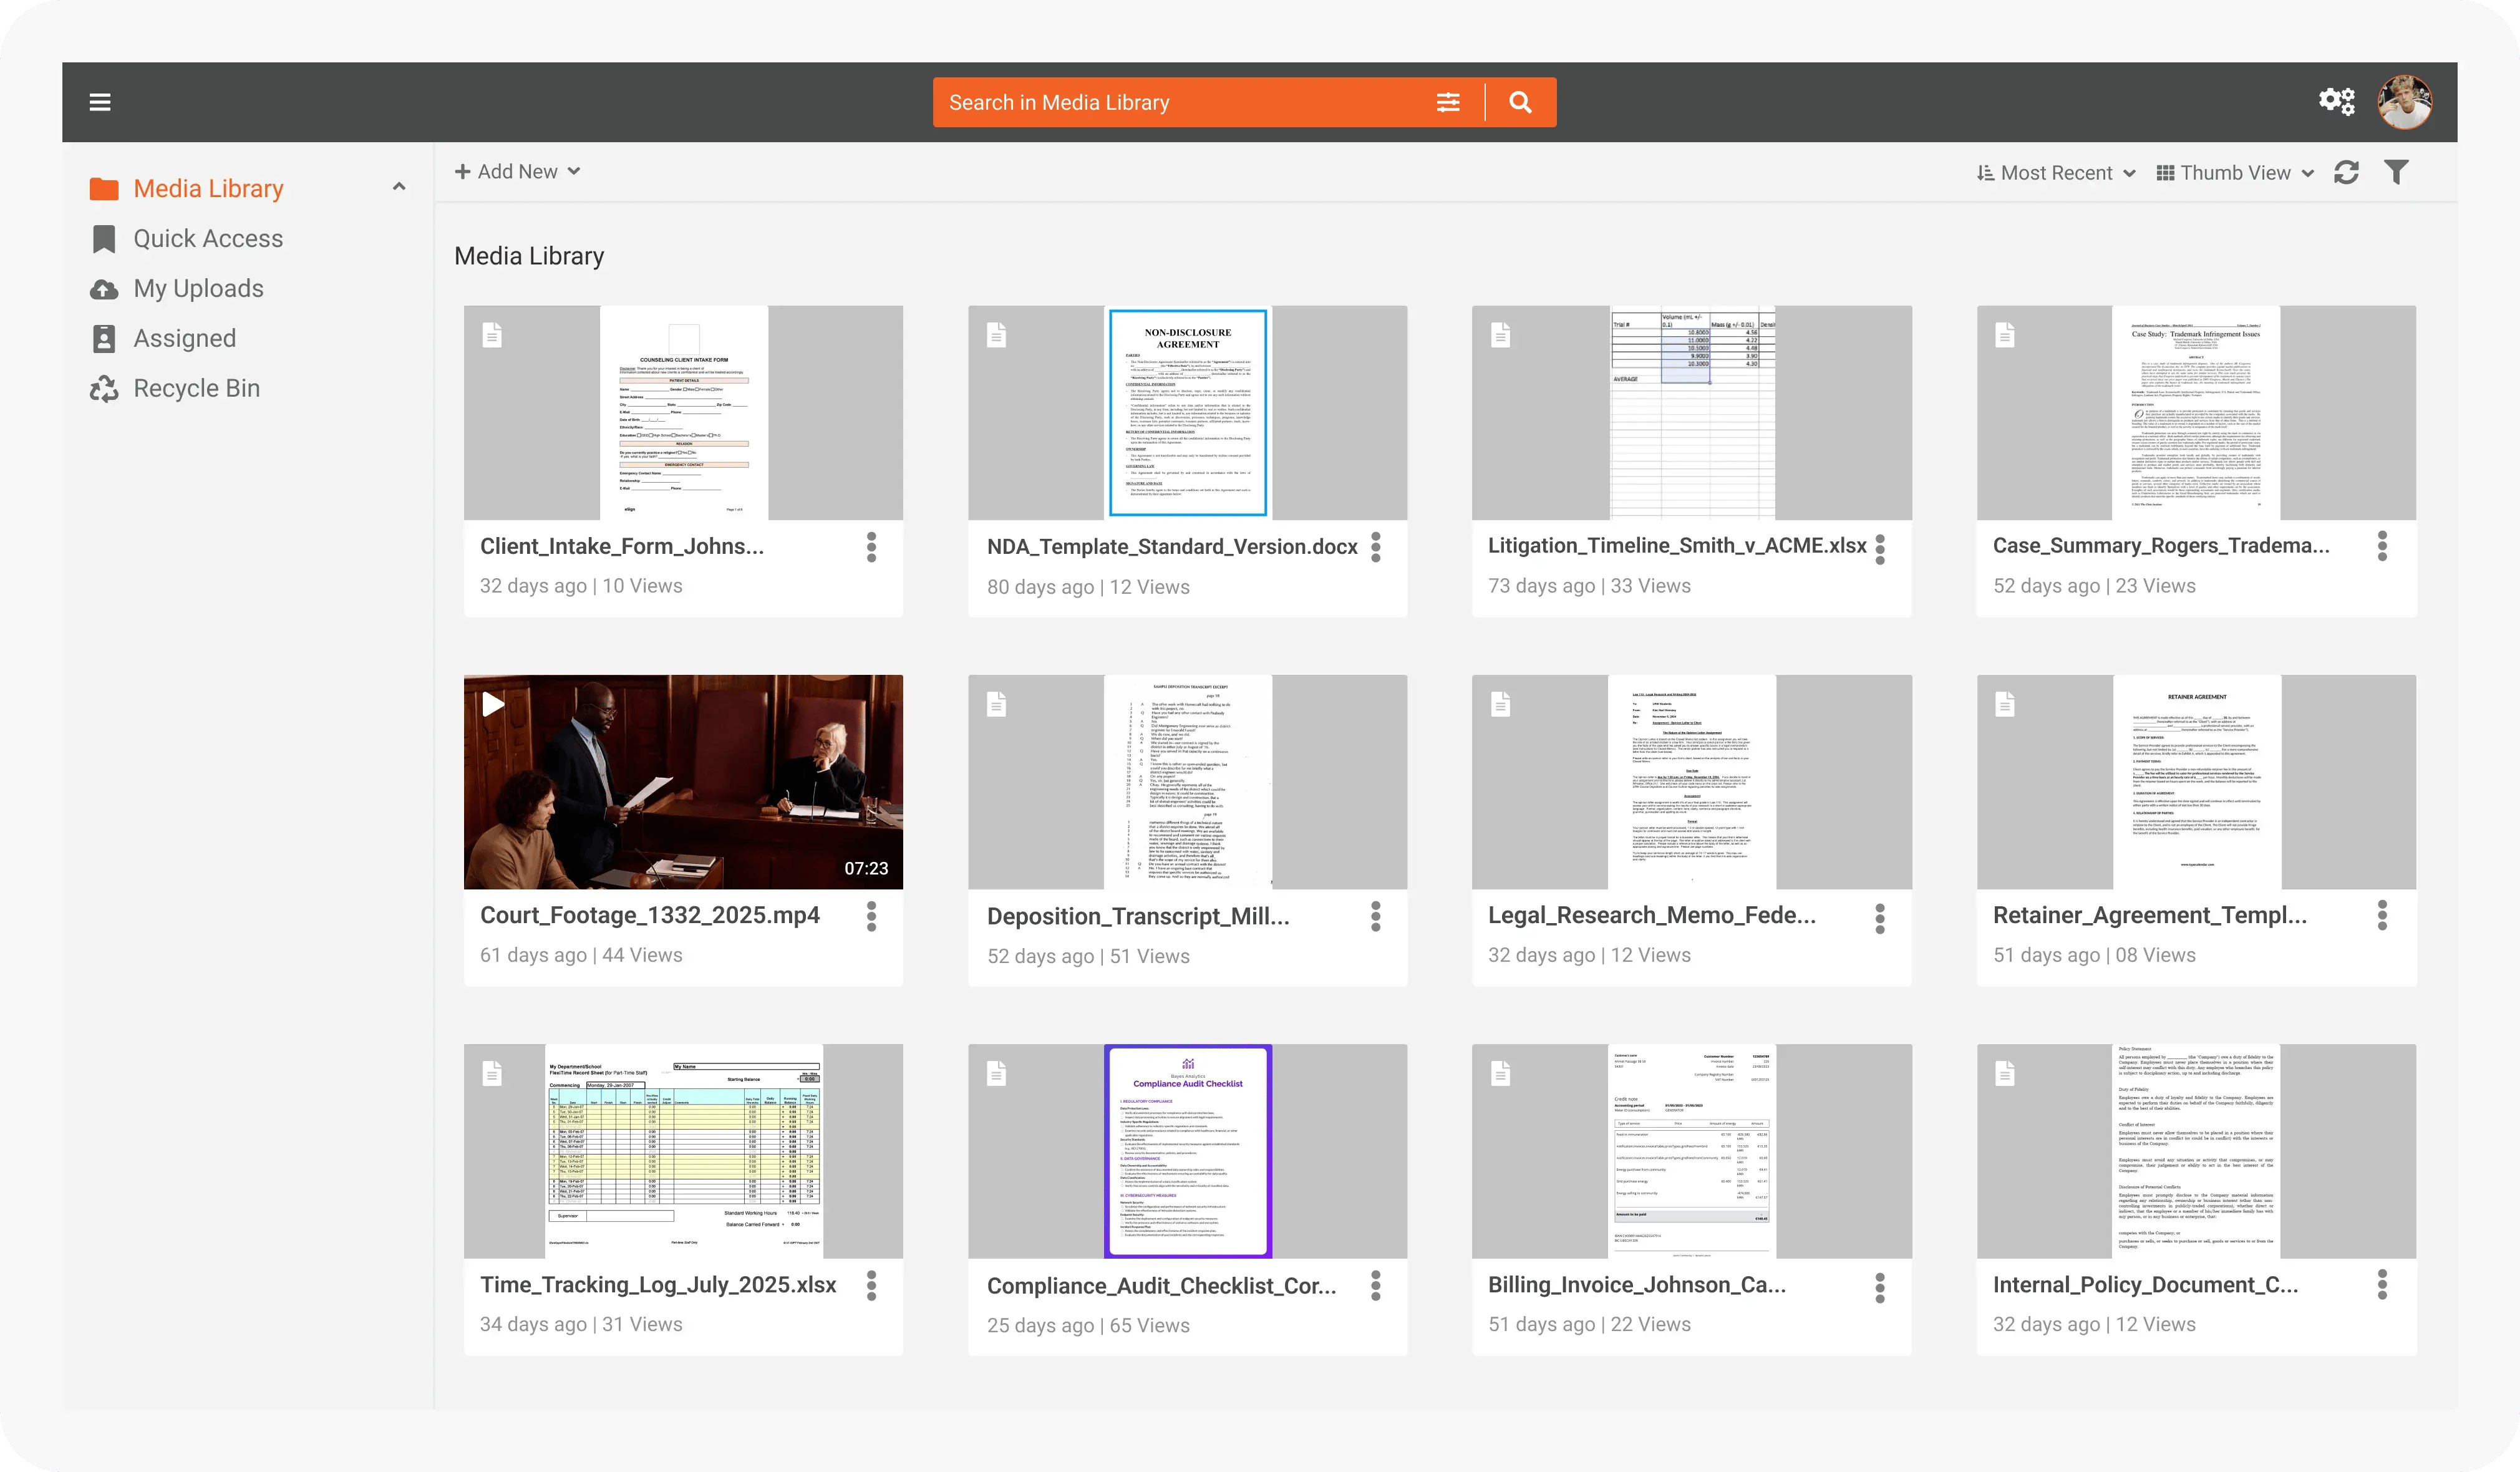Screen dimensions: 2520x1472
Task: Open the funnel filter panel
Action: point(2396,172)
